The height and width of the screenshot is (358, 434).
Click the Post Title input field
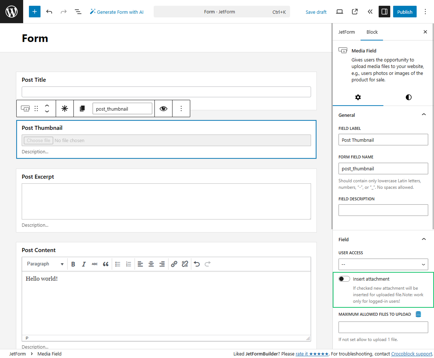tap(166, 92)
